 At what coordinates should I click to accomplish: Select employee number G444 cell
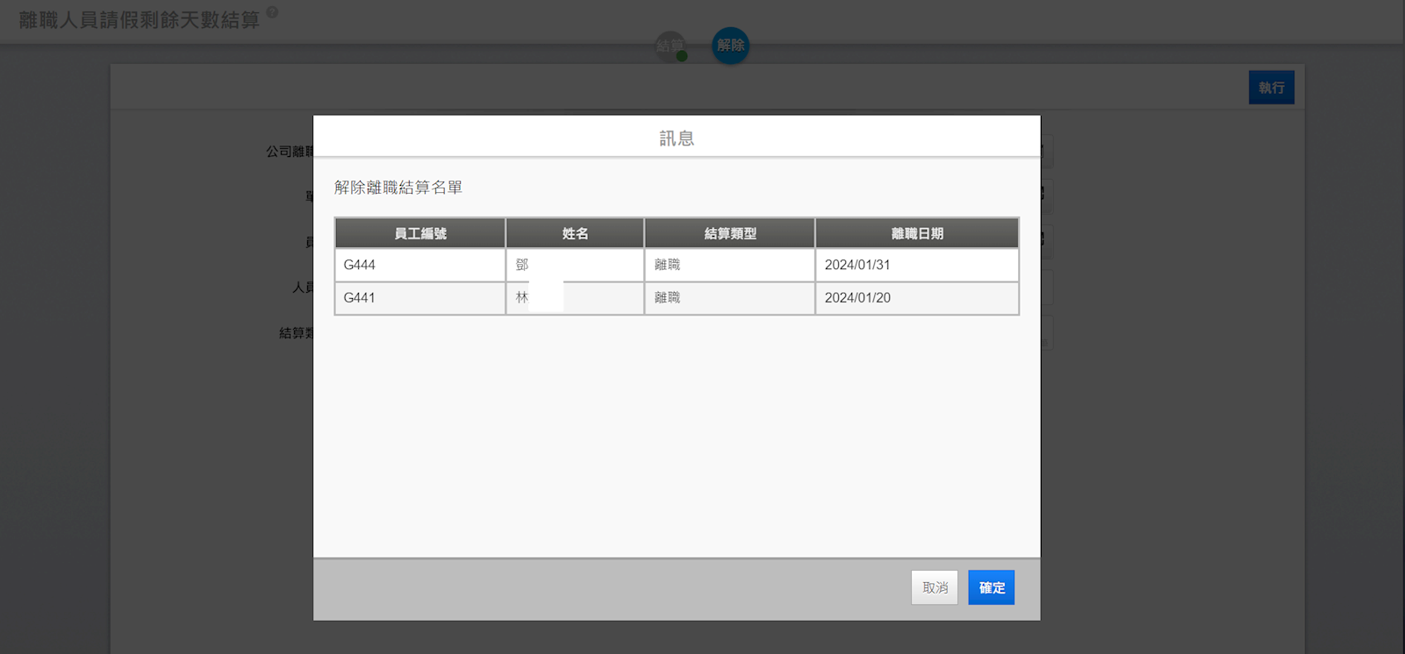pyautogui.click(x=419, y=265)
